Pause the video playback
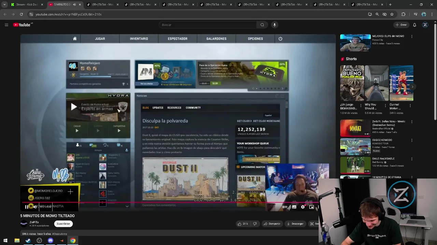 tap(27, 207)
